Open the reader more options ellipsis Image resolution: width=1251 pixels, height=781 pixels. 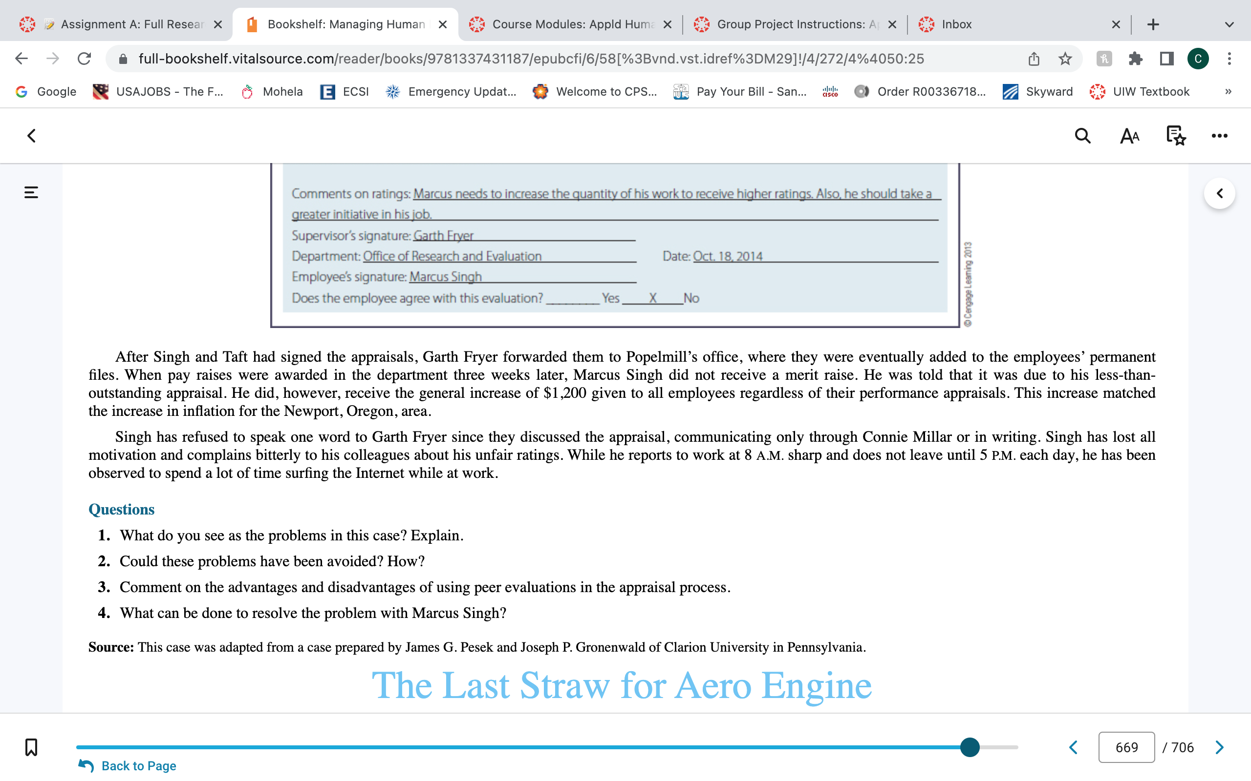point(1219,136)
